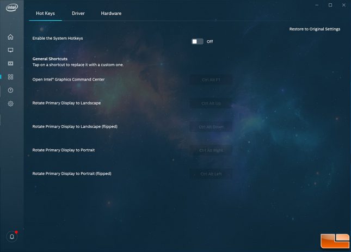Minimize the Intel Graphics Command Center window
Viewport: 351px width, 252px height.
tap(317, 5)
